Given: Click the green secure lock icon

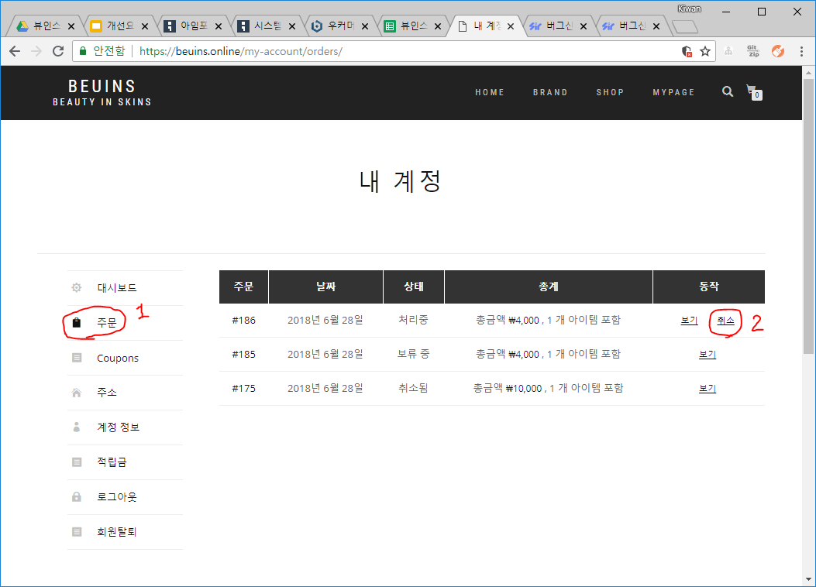Looking at the screenshot, I should pyautogui.click(x=82, y=51).
